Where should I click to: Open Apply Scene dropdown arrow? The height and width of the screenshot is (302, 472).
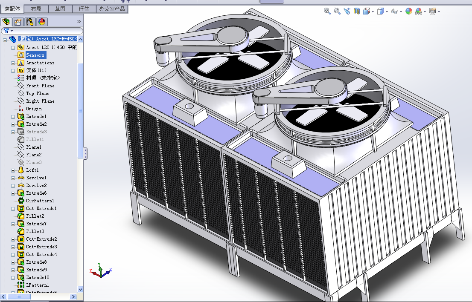click(425, 12)
